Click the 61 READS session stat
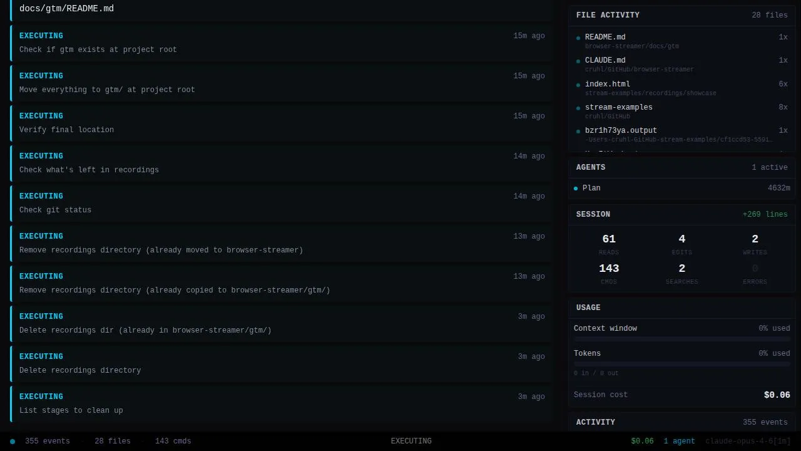Image resolution: width=801 pixels, height=451 pixels. tap(609, 244)
